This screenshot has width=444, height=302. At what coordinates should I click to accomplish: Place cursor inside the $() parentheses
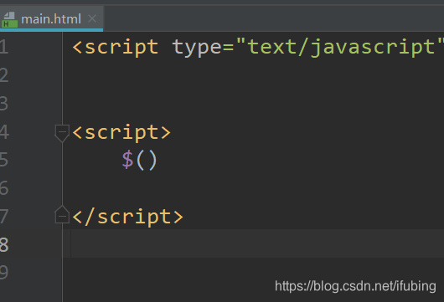(147, 161)
